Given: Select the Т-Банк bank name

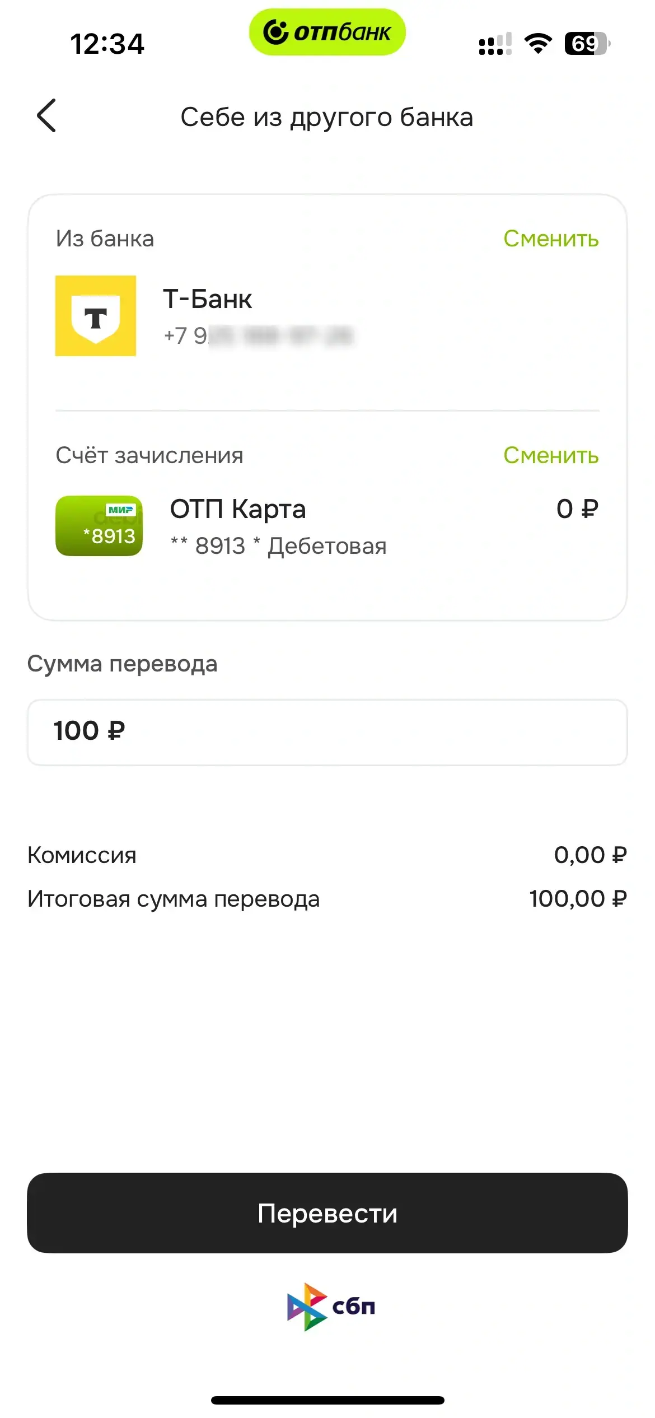Looking at the screenshot, I should click(208, 299).
